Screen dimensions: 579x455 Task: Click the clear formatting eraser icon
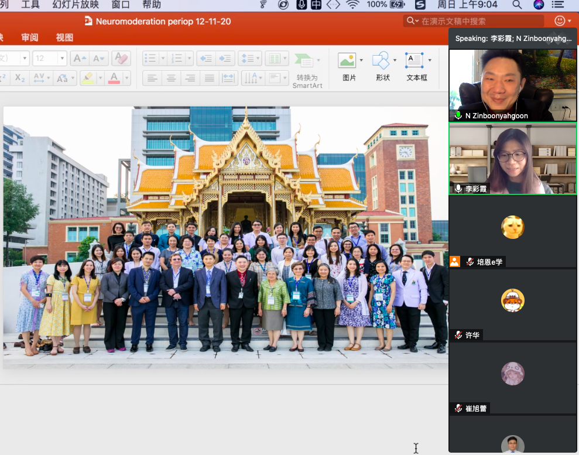[x=121, y=59]
